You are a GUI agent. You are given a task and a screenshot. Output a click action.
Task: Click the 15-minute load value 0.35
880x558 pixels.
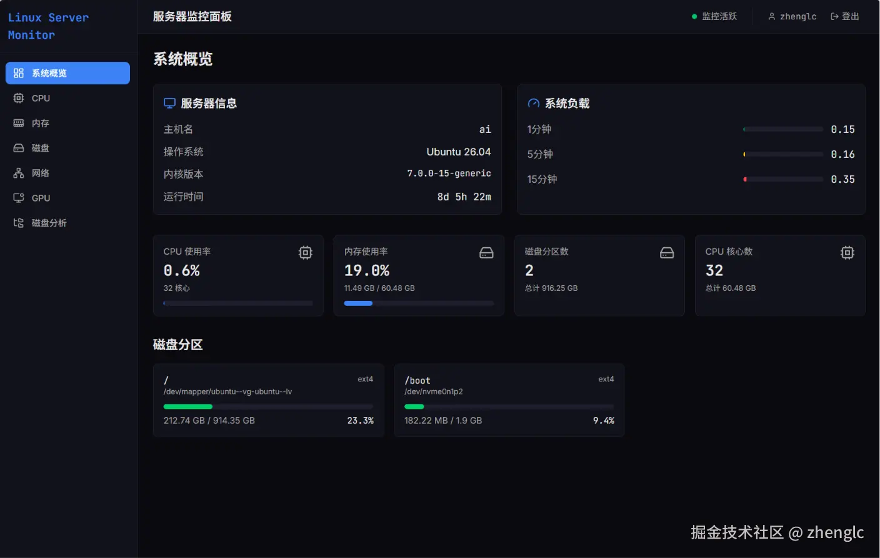(x=842, y=179)
